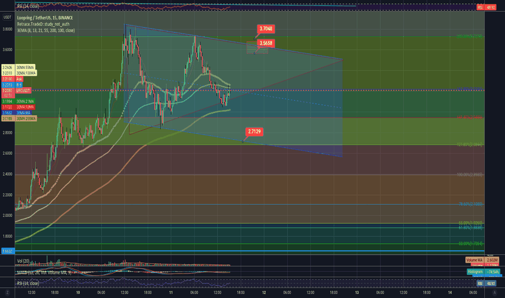Select the Vol (20) indicator legend
The width and height of the screenshot is (505, 298).
[23, 261]
